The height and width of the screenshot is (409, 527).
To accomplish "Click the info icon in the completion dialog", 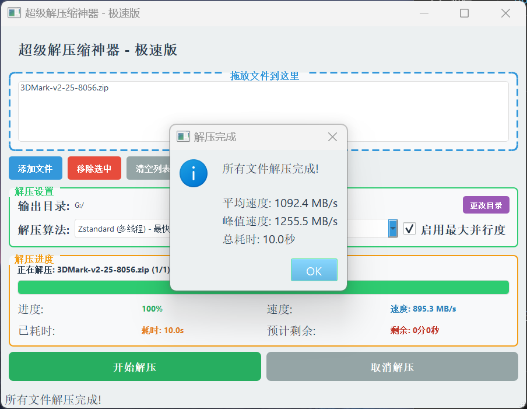I will pos(194,173).
